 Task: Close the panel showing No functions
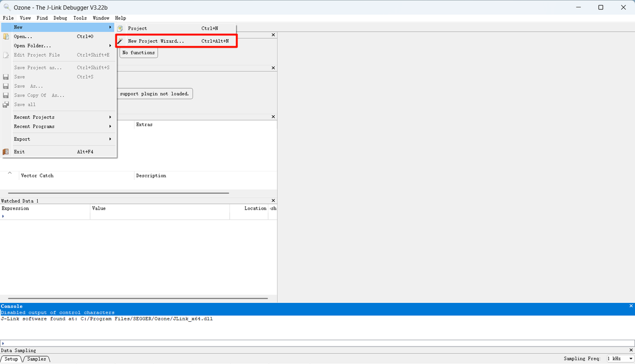pyautogui.click(x=273, y=35)
